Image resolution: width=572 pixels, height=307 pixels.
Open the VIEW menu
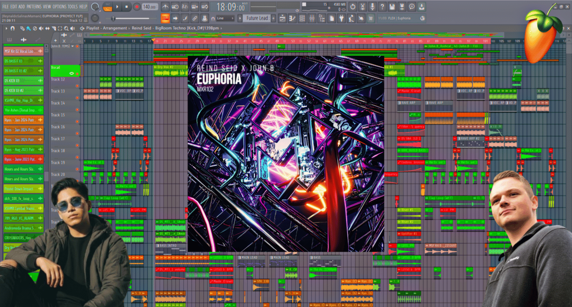47,7
